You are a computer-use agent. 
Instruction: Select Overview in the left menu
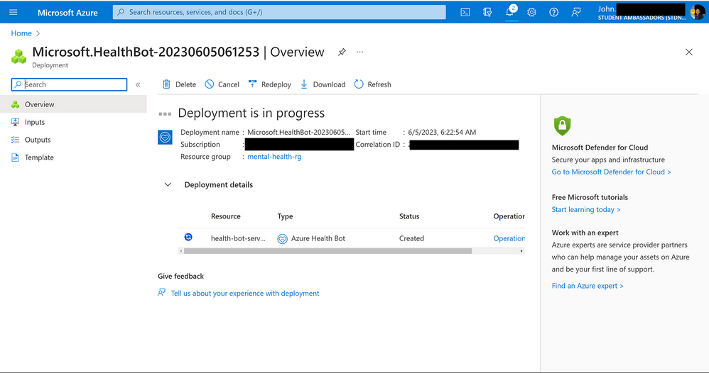(73, 104)
